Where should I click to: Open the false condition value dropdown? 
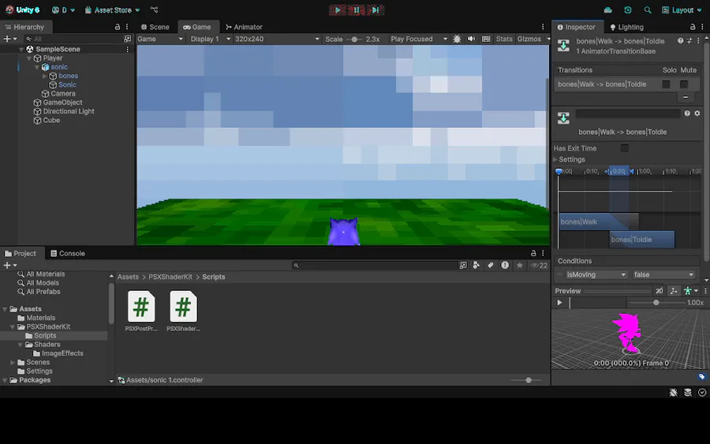663,274
